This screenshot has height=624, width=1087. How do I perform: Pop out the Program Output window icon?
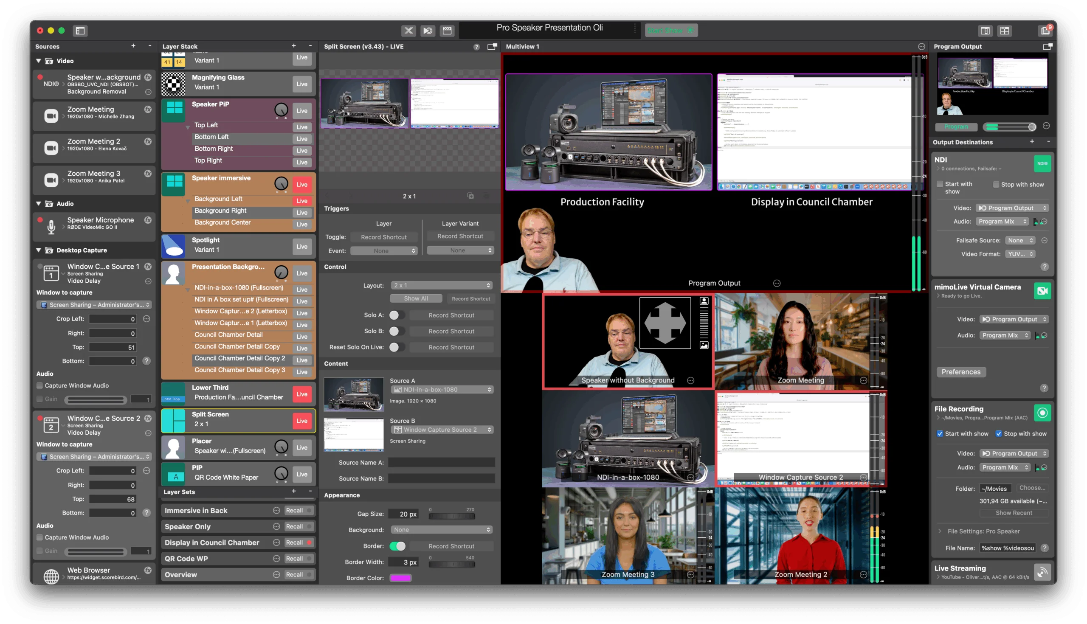click(x=1047, y=46)
